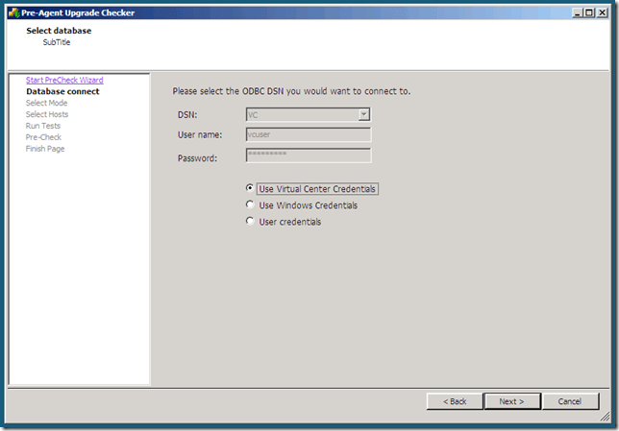Maximize the Pre-Agent Upgrade Checker window
The width and height of the screenshot is (619, 431).
click(x=588, y=12)
